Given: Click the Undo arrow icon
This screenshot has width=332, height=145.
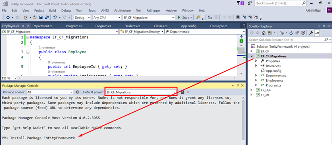Looking at the screenshot, I should click(x=55, y=18).
